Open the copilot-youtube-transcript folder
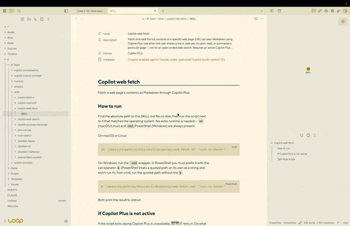The width and height of the screenshot is (350, 226). [x=32, y=125]
